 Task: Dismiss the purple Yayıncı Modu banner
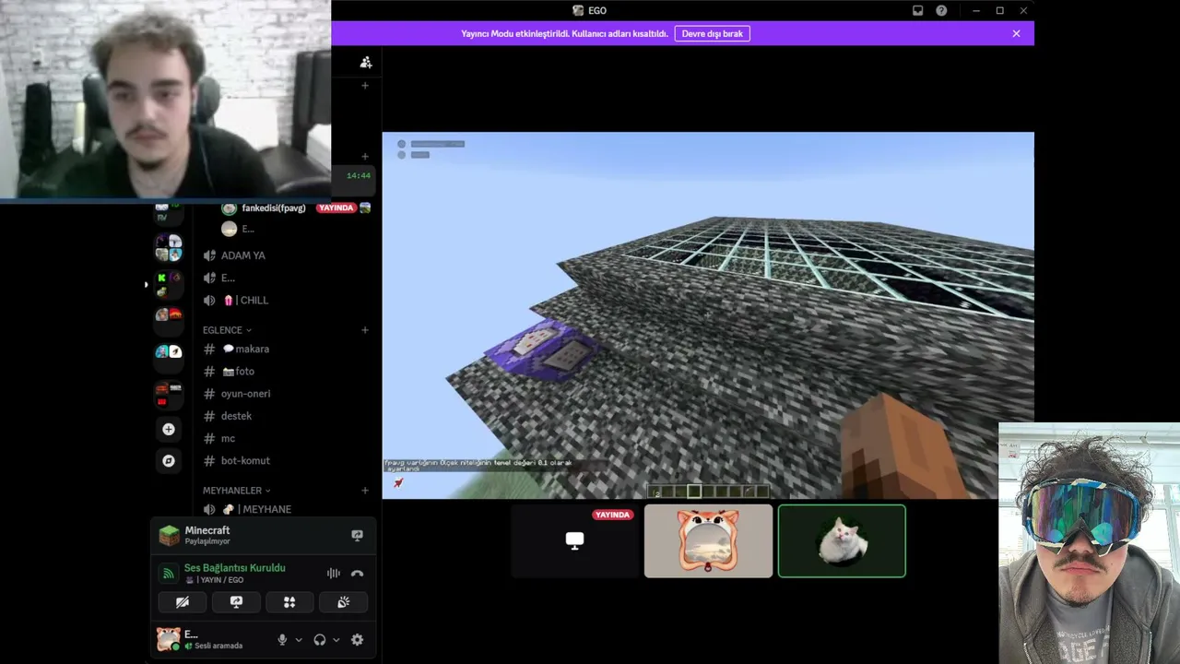point(1016,33)
